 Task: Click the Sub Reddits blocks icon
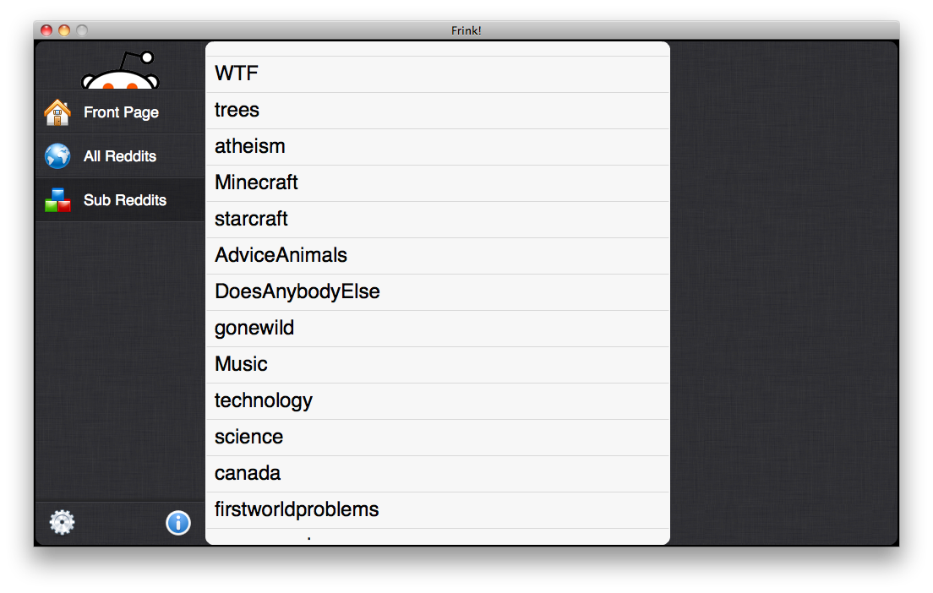coord(57,200)
